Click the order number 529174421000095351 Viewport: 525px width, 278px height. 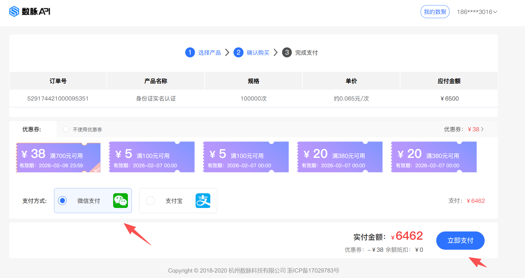(58, 99)
